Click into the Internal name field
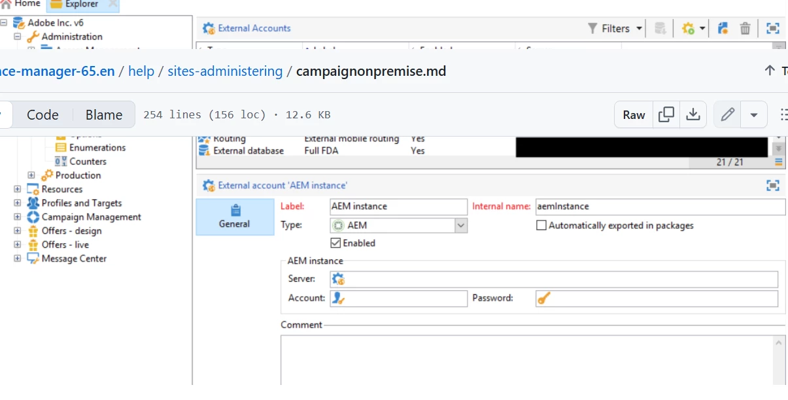Image resolution: width=788 pixels, height=400 pixels. pos(660,207)
